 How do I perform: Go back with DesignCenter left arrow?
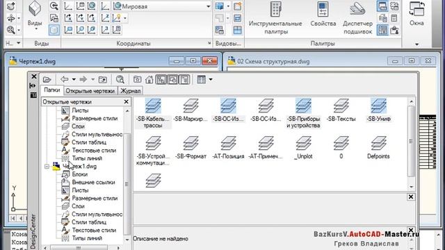tap(65, 79)
